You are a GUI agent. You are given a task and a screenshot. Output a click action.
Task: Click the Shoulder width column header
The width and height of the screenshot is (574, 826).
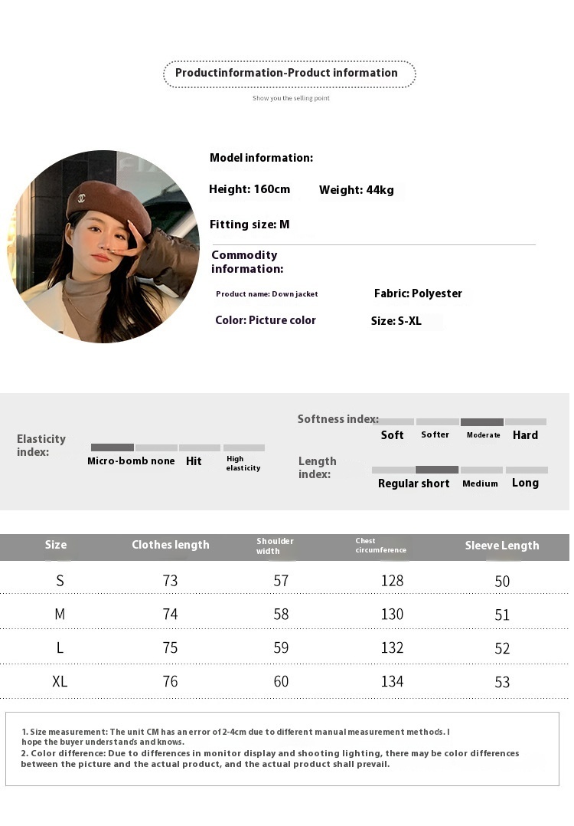[275, 546]
